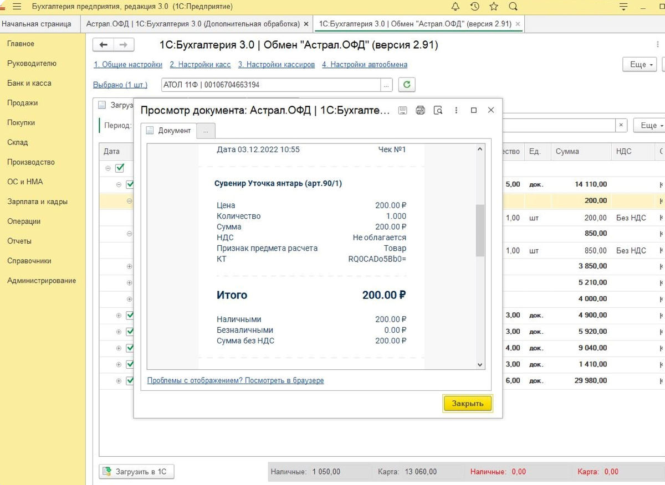This screenshot has width=665, height=485.
Task: Toggle the top-level checkbox in the Дата column
Action: tap(120, 168)
